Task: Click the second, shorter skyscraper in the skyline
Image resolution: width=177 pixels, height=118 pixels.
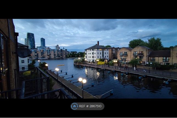Action: pyautogui.click(x=43, y=42)
